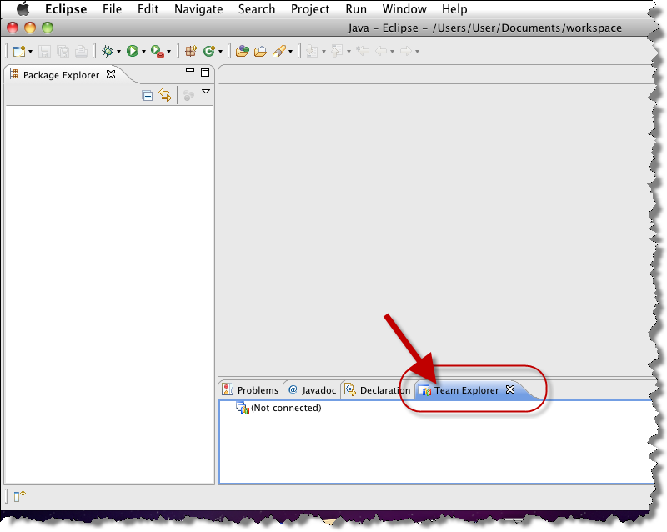This screenshot has height=532, width=667.
Task: Open the Navigate menu
Action: (x=198, y=9)
